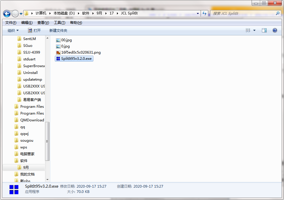Open the 帮助(H) menu

(76, 23)
